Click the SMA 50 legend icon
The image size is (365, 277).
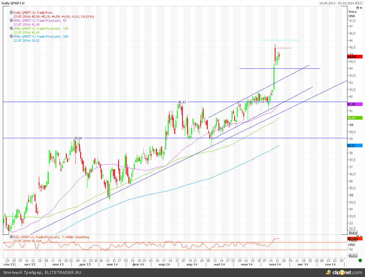coord(11,20)
